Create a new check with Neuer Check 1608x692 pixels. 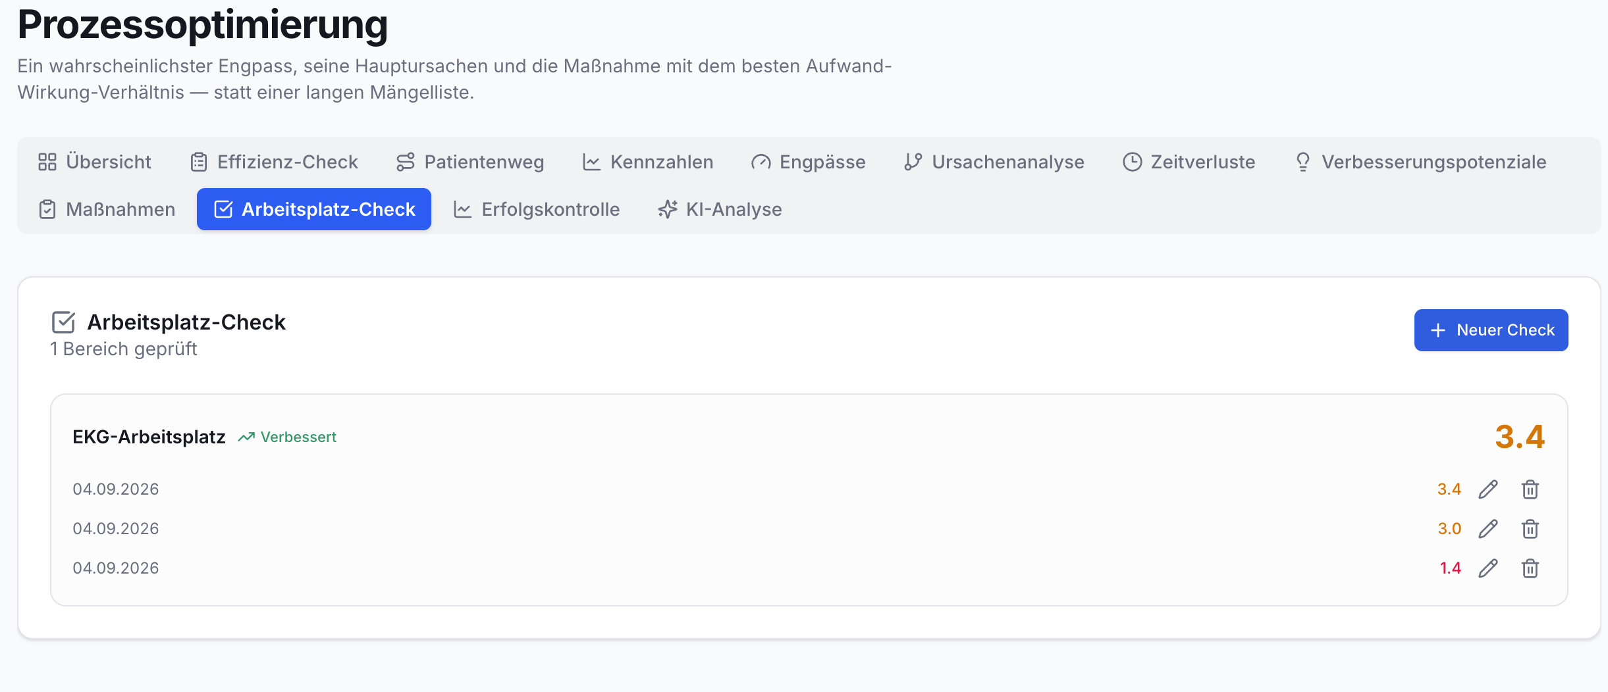pyautogui.click(x=1491, y=330)
